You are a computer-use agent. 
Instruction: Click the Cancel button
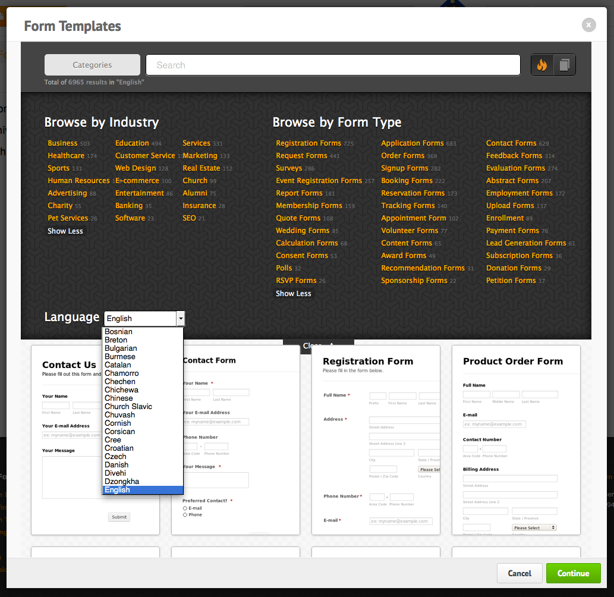(x=519, y=573)
